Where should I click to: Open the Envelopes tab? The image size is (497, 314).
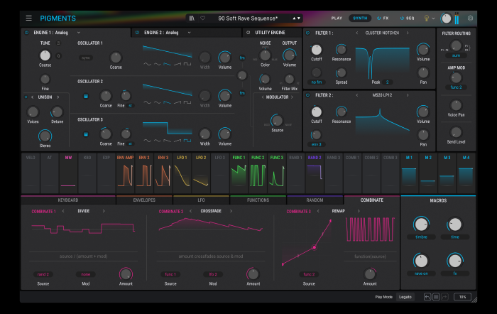click(x=144, y=200)
